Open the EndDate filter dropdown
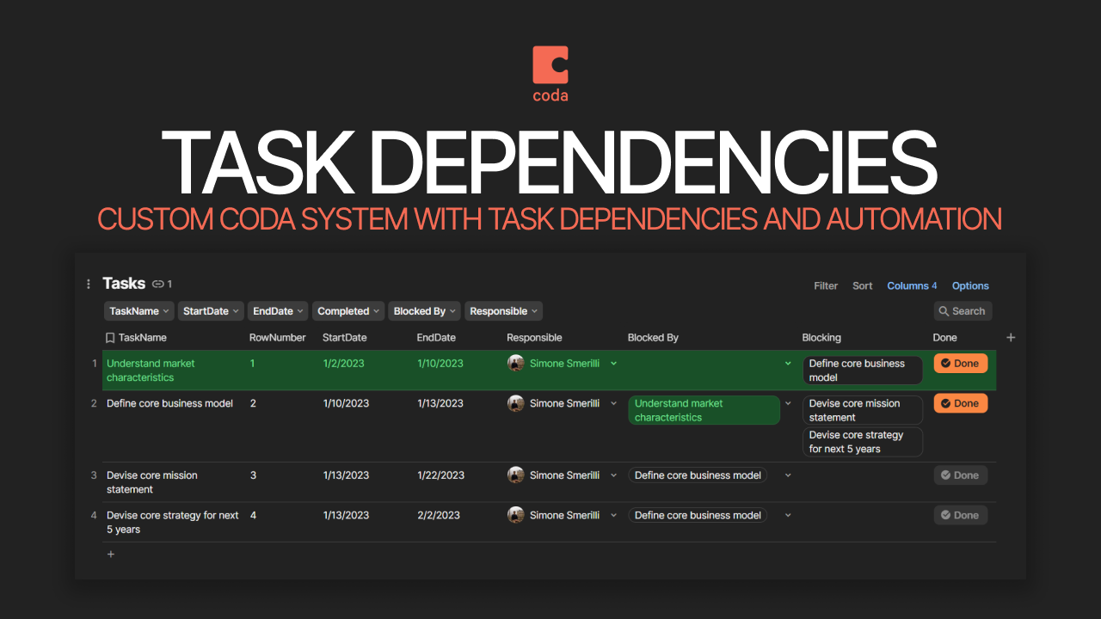 (x=278, y=311)
